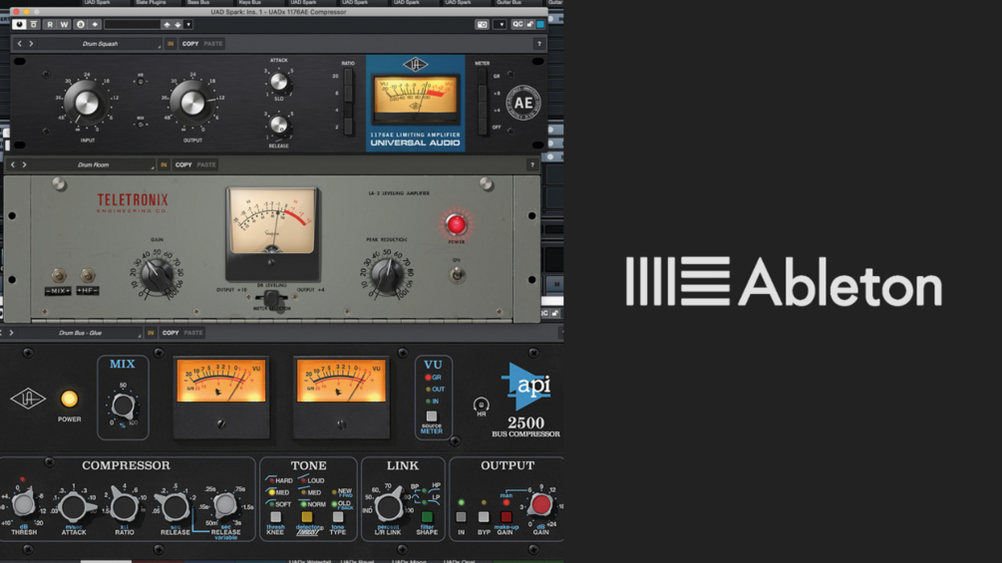Go to previous preset in 1176AE bar
The width and height of the screenshot is (1002, 563).
point(19,44)
